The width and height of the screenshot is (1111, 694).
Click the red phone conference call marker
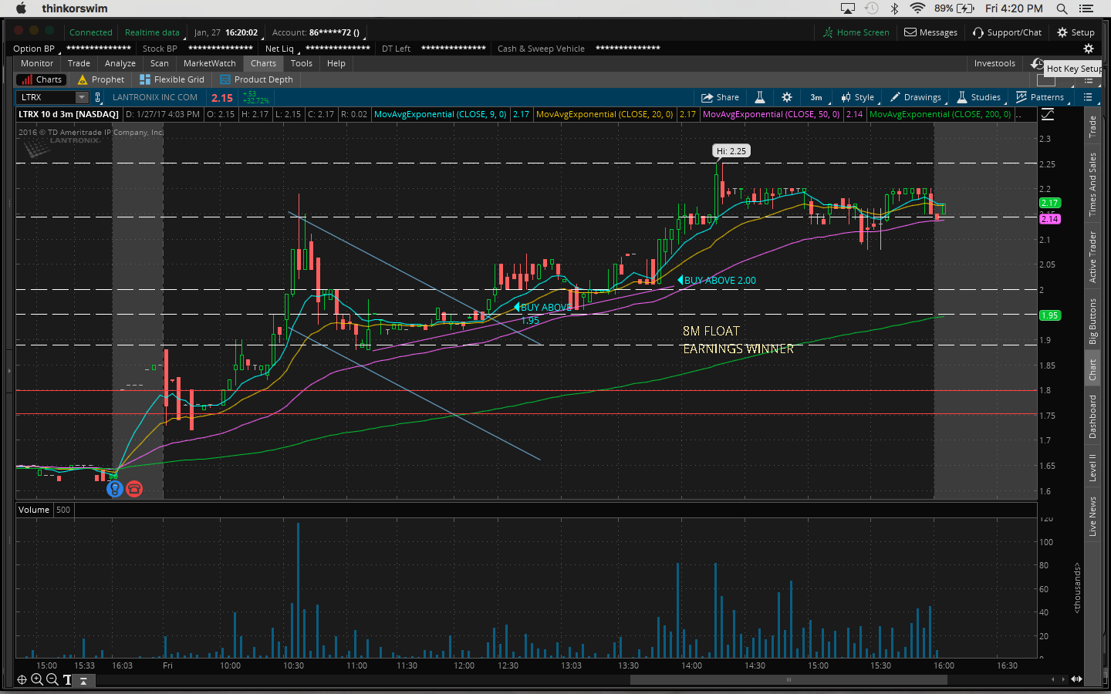point(134,489)
